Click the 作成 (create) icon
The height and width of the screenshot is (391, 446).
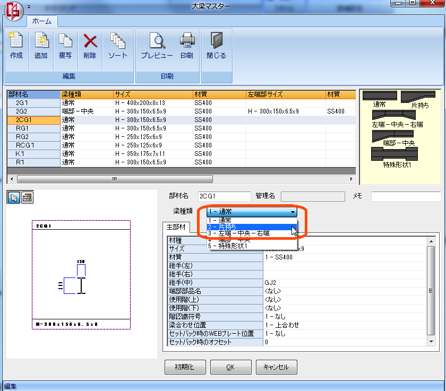click(16, 46)
